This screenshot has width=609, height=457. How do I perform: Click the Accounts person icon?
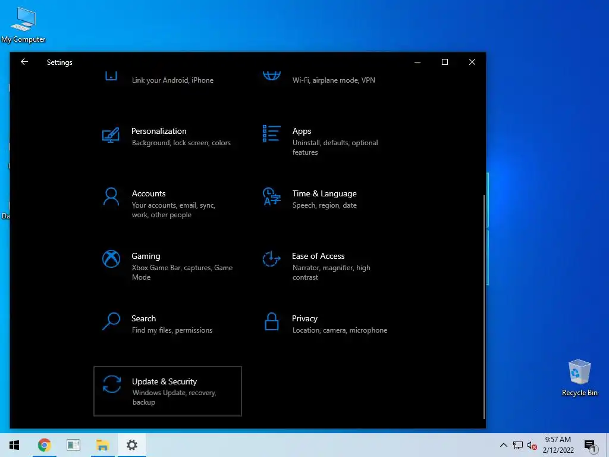coord(111,196)
